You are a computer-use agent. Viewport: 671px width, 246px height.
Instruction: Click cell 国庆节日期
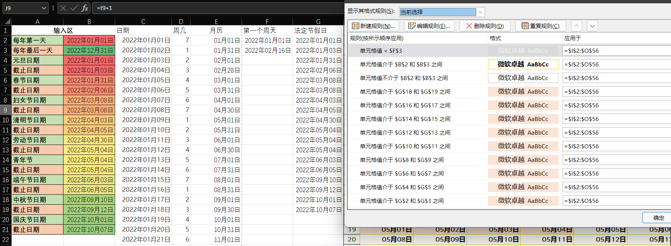tap(37, 219)
